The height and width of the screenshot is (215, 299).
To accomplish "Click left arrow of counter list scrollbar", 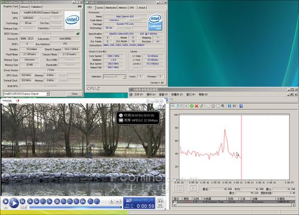I will (x=174, y=205).
